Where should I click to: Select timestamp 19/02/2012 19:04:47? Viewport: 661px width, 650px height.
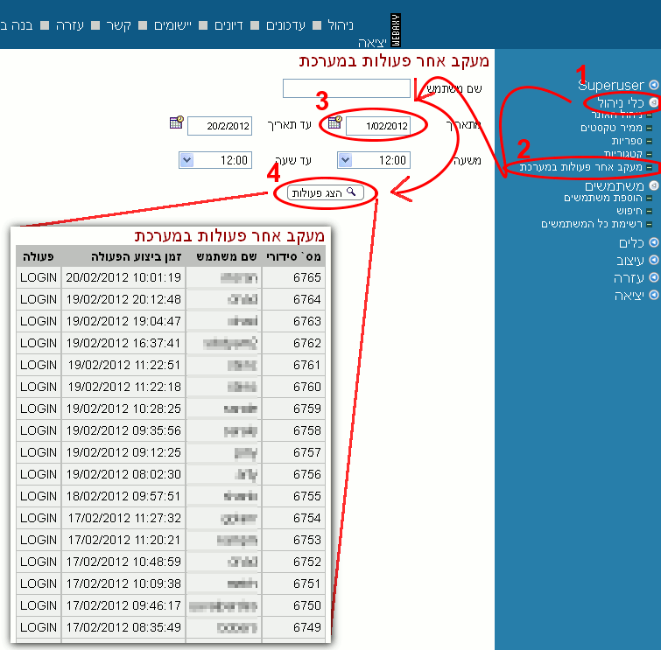point(123,321)
